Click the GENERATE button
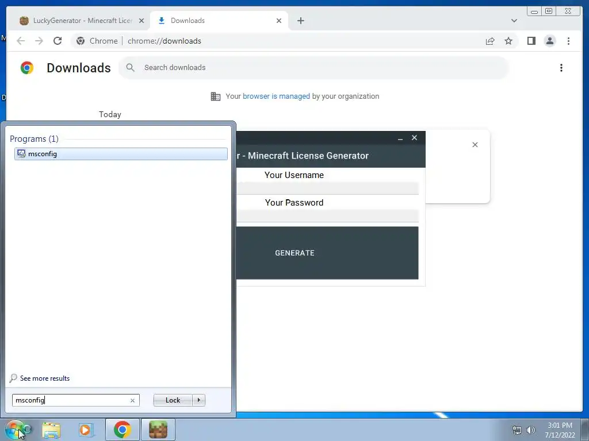 pos(327,253)
